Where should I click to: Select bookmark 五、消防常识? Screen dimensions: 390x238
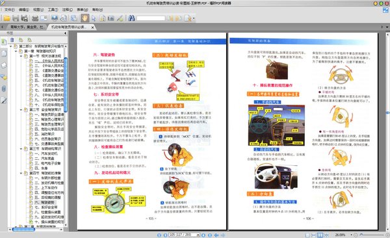pos(44,134)
